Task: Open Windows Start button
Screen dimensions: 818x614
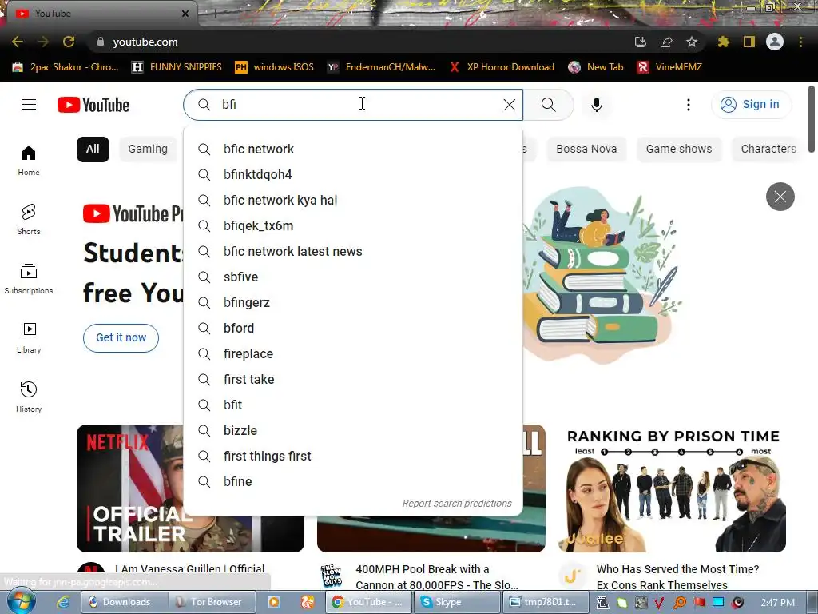Action: [x=21, y=601]
